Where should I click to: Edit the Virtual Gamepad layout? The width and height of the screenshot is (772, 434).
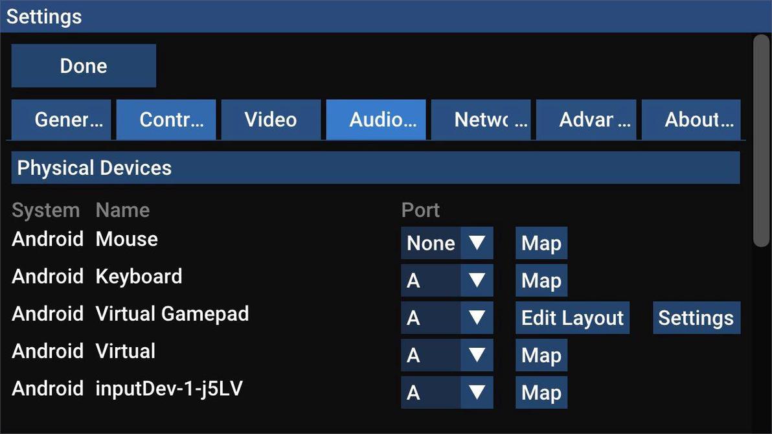pyautogui.click(x=572, y=317)
